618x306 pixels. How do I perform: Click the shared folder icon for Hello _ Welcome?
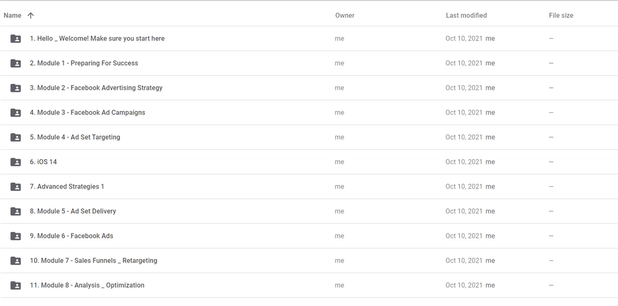tap(16, 39)
